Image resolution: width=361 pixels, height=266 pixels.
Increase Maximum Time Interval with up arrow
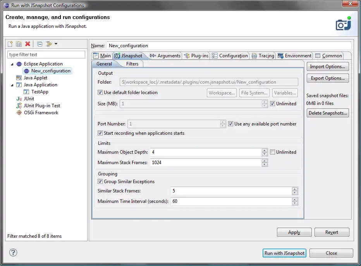(295, 199)
